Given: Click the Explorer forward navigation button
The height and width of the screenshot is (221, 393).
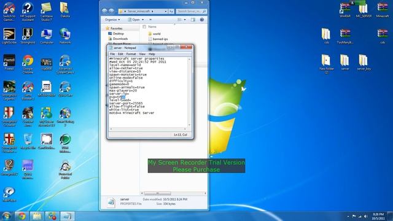Looking at the screenshot, I should click(x=111, y=11).
